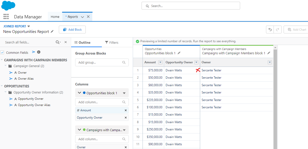This screenshot has width=308, height=149.
Task: Click the Search all fields input
Action: pyautogui.click(x=29, y=42)
